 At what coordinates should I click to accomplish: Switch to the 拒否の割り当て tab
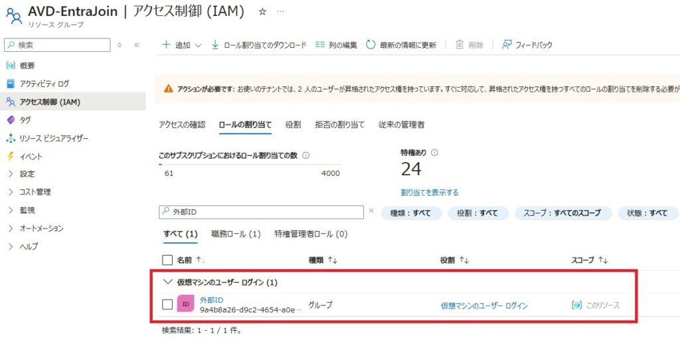coord(339,124)
